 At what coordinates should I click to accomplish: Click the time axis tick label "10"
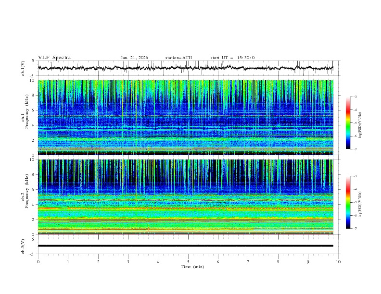[x=338, y=262]
